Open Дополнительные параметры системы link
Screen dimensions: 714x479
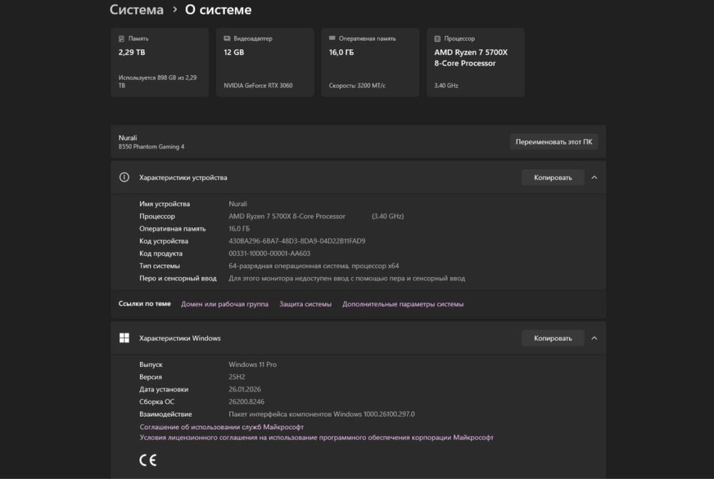pos(403,304)
